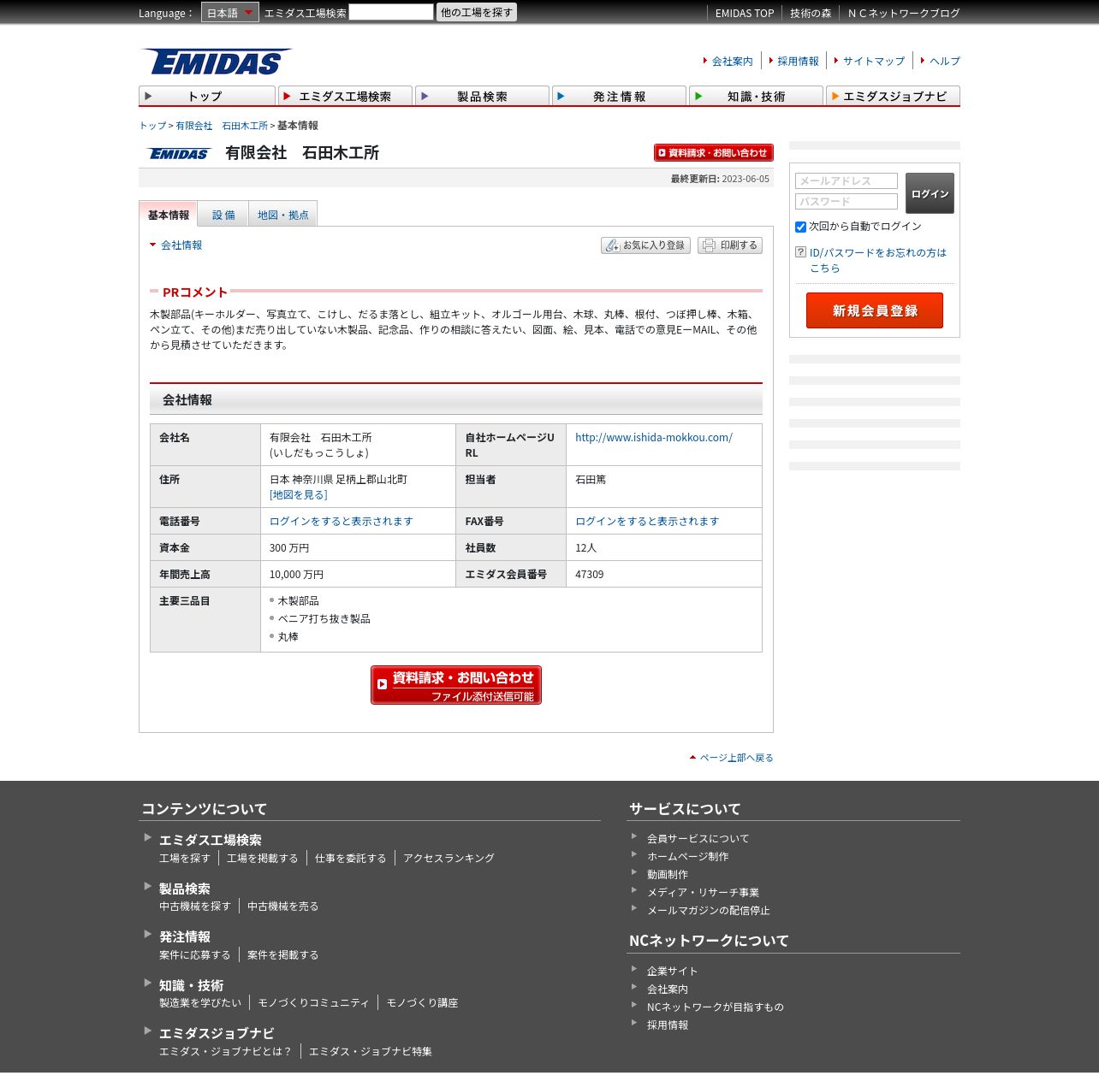Open 製品検索 in main navigation
The image size is (1099, 1081).
tap(482, 96)
